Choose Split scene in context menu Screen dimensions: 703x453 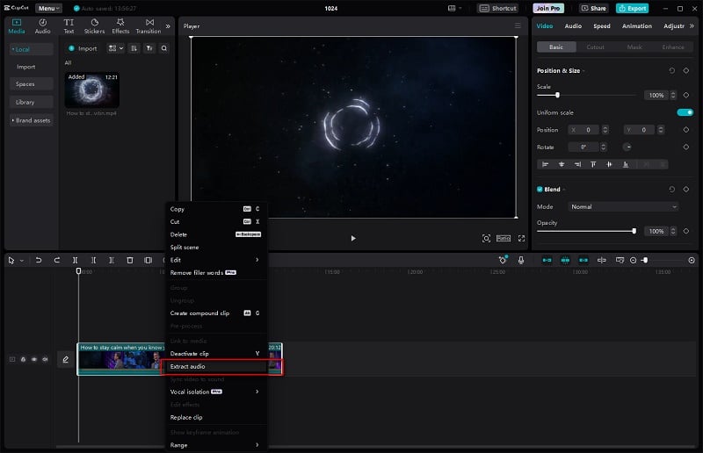pos(216,248)
